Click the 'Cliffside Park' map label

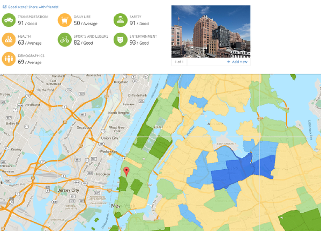coord(137,95)
